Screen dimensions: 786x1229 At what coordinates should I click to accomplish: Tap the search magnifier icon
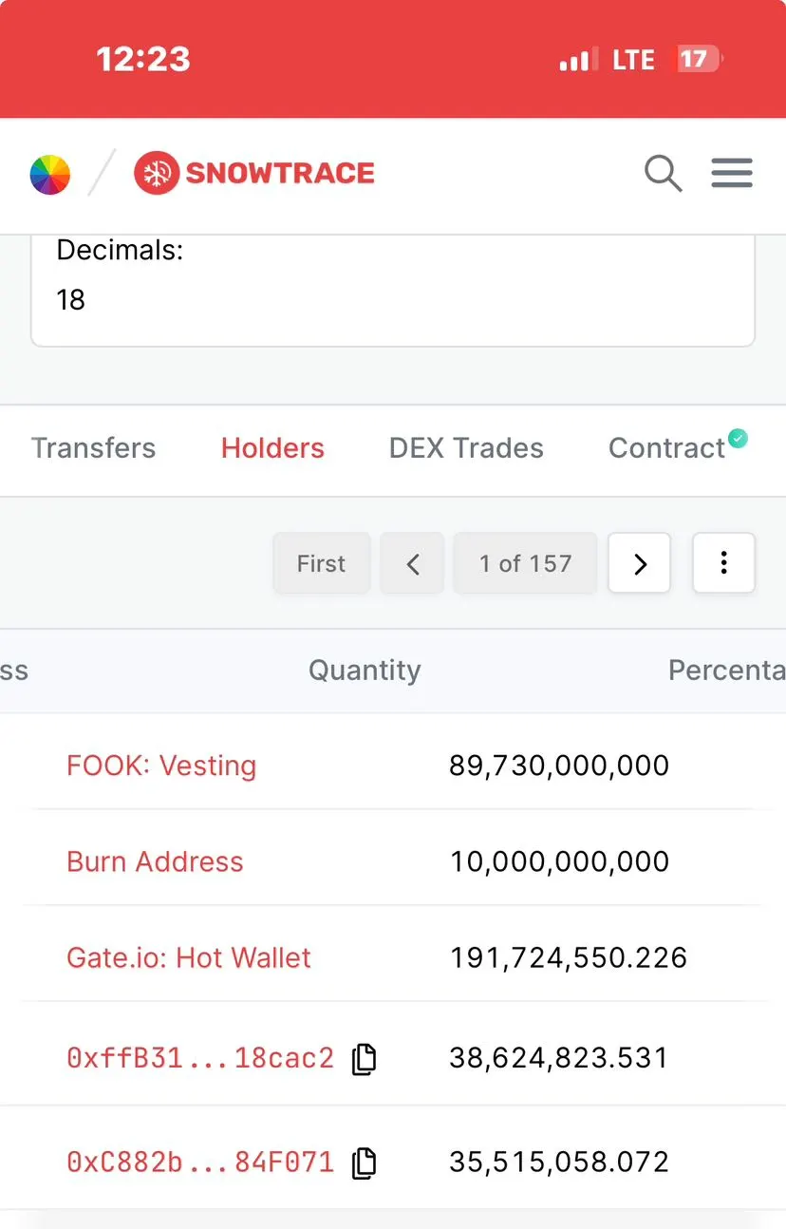(664, 174)
